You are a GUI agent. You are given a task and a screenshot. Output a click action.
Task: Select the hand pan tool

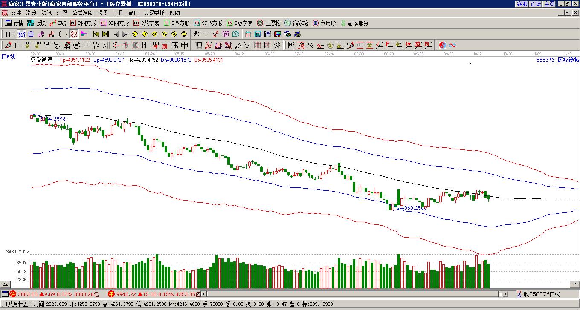(x=196, y=34)
